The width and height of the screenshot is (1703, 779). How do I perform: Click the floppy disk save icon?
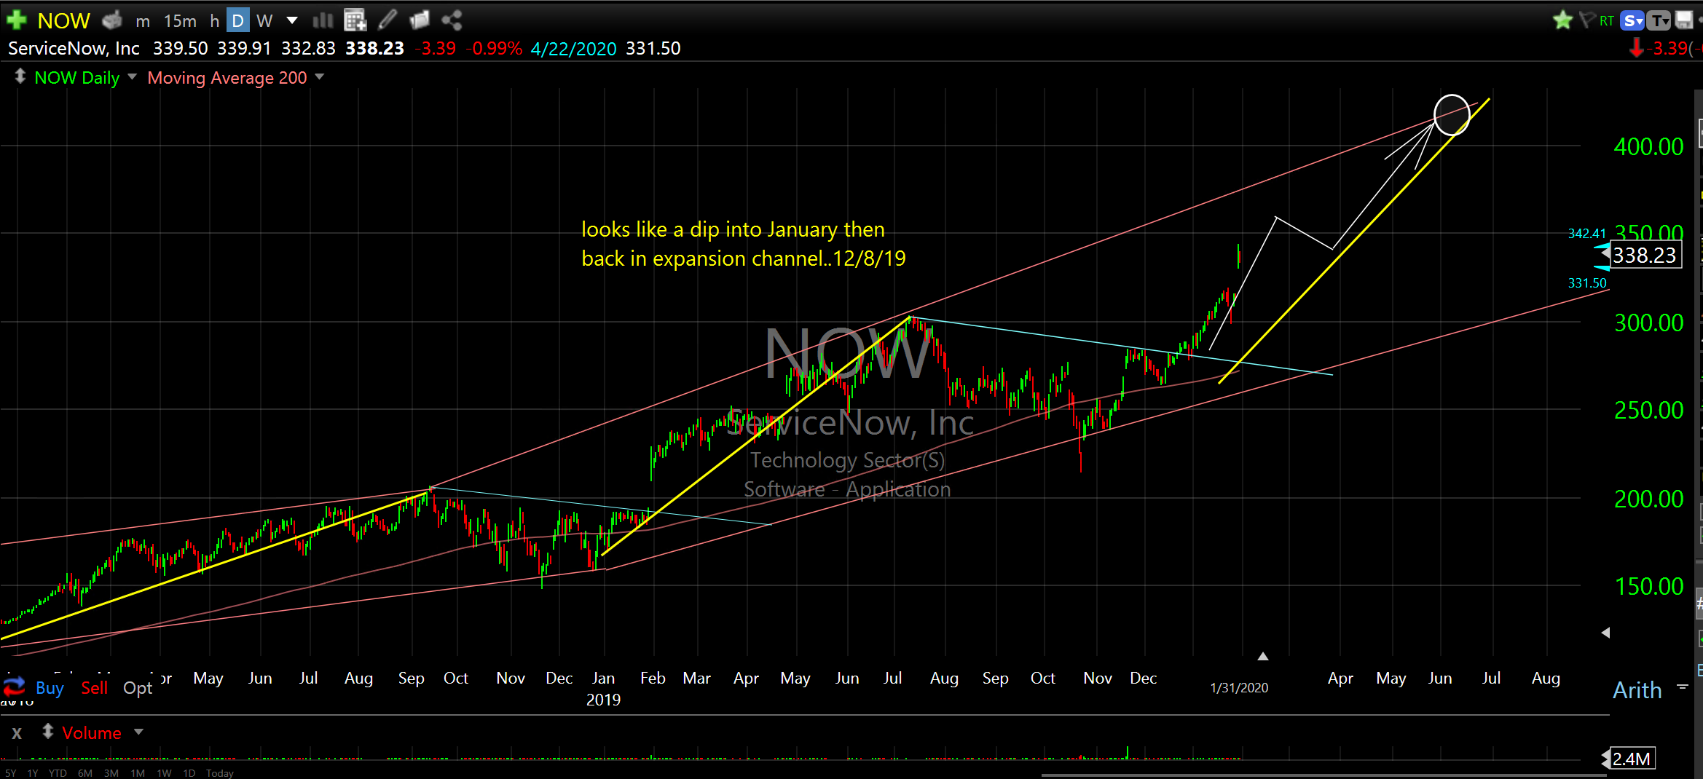[x=1683, y=20]
